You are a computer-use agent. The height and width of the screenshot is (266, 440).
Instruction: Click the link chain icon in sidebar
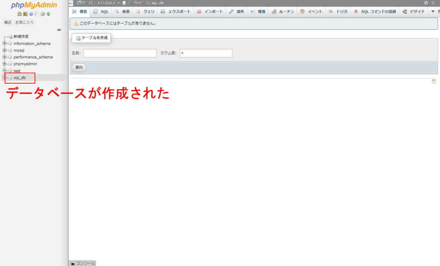(59, 30)
